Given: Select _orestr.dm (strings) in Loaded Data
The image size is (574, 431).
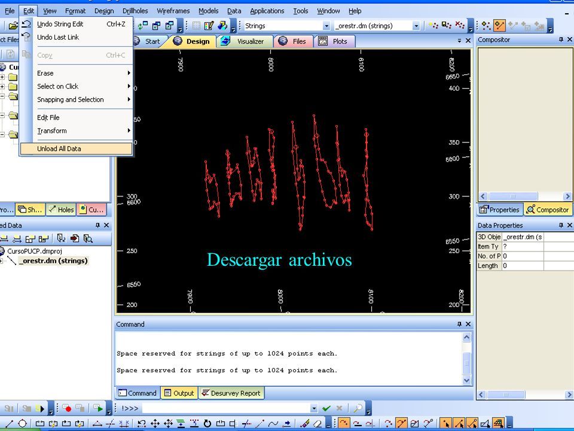Looking at the screenshot, I should tap(53, 261).
